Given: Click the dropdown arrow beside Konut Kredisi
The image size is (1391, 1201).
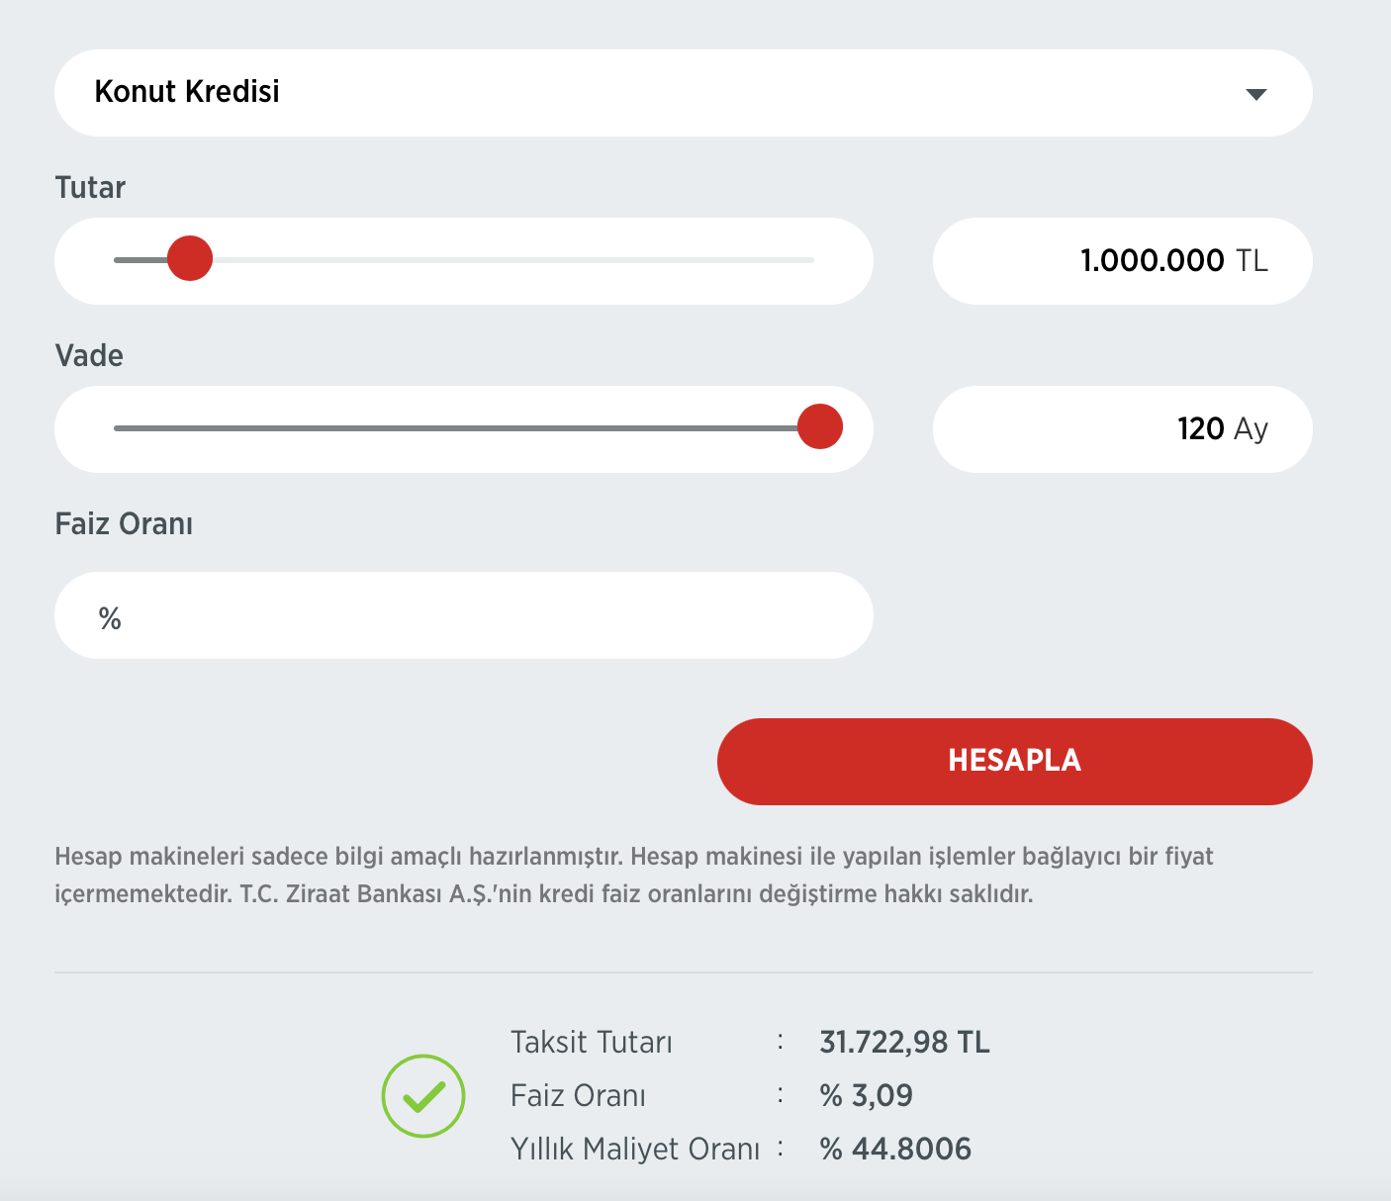Looking at the screenshot, I should point(1255,94).
